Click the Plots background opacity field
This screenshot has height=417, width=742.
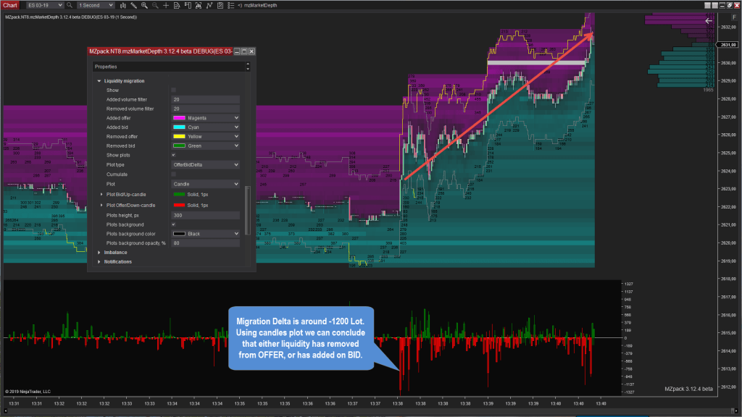tap(205, 243)
